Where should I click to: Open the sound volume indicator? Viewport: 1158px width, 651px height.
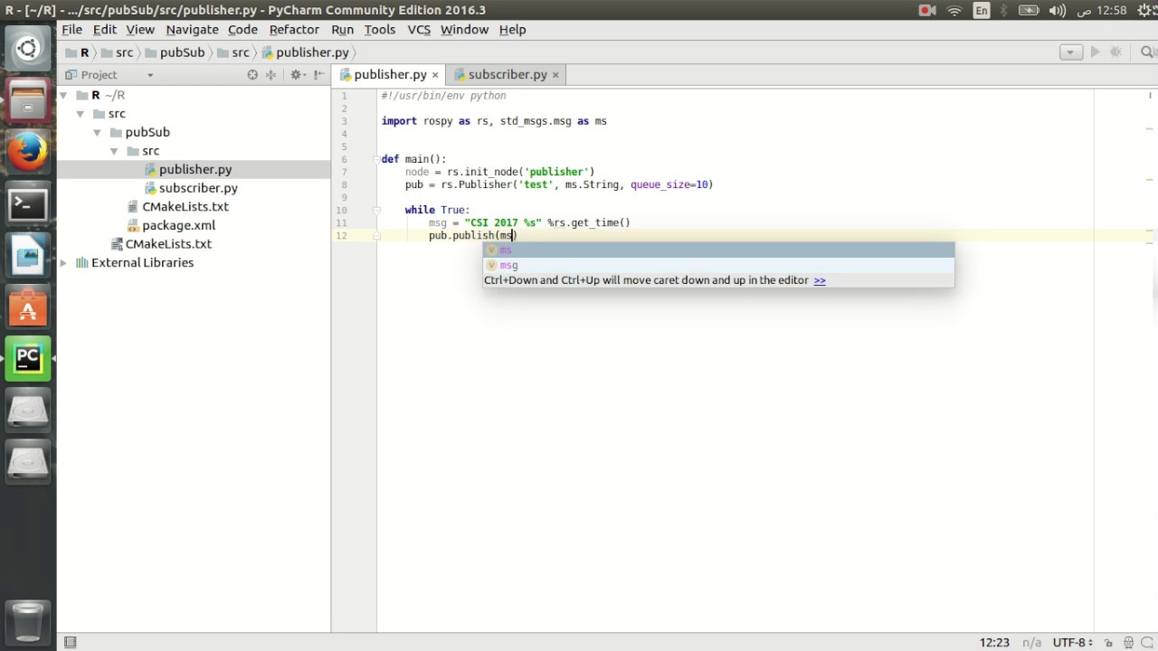(x=1057, y=11)
